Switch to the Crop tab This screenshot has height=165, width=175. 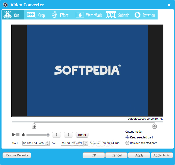pos(36,15)
